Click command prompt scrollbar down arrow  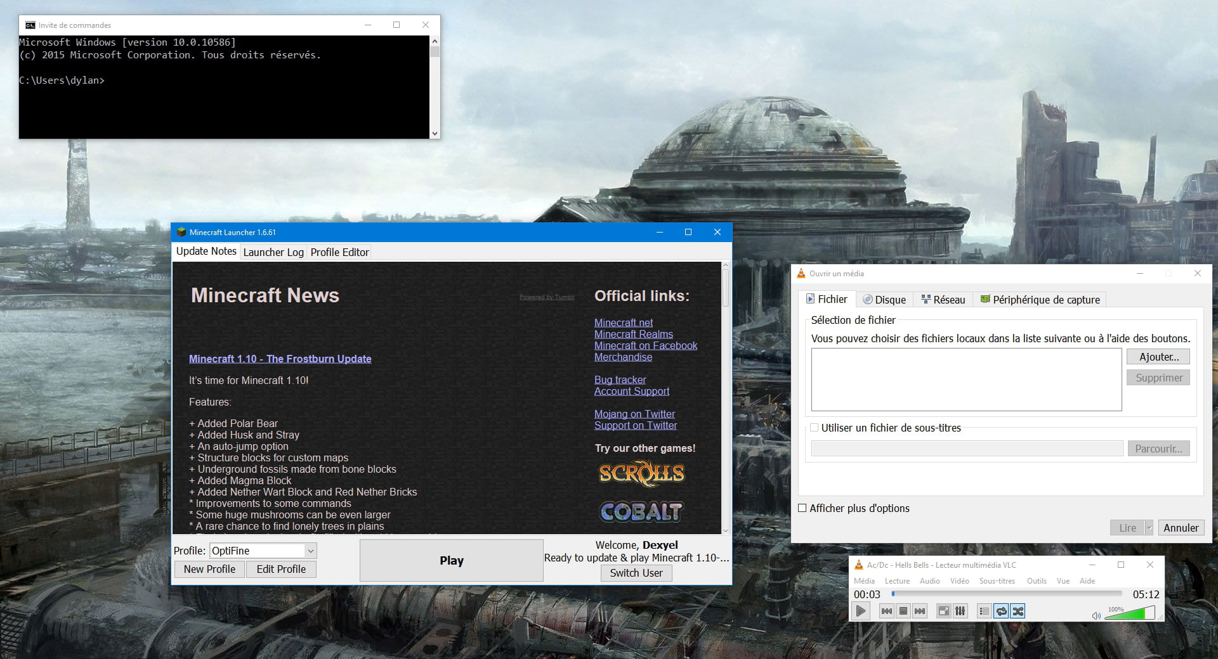(x=435, y=133)
